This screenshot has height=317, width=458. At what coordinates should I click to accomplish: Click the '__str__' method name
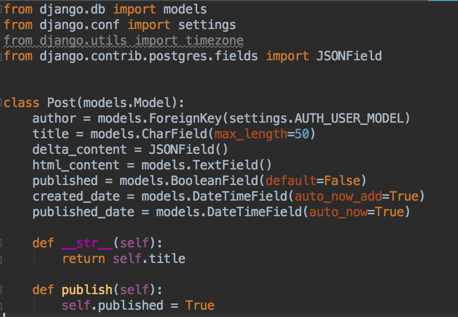(x=87, y=243)
